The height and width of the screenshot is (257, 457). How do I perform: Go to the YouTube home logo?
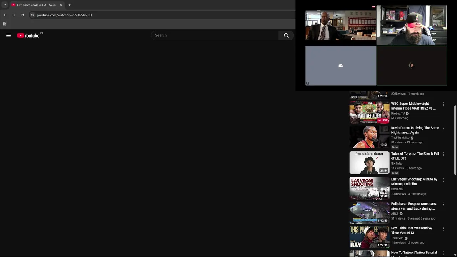28,35
